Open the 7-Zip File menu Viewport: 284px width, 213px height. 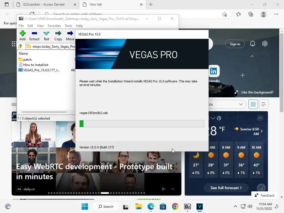[21, 26]
